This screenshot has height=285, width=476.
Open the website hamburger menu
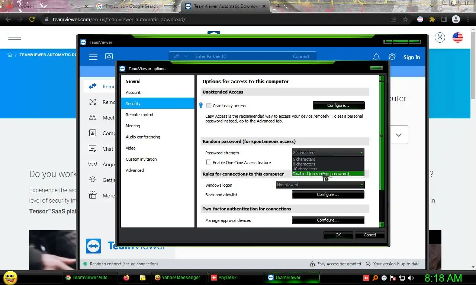click(x=15, y=37)
